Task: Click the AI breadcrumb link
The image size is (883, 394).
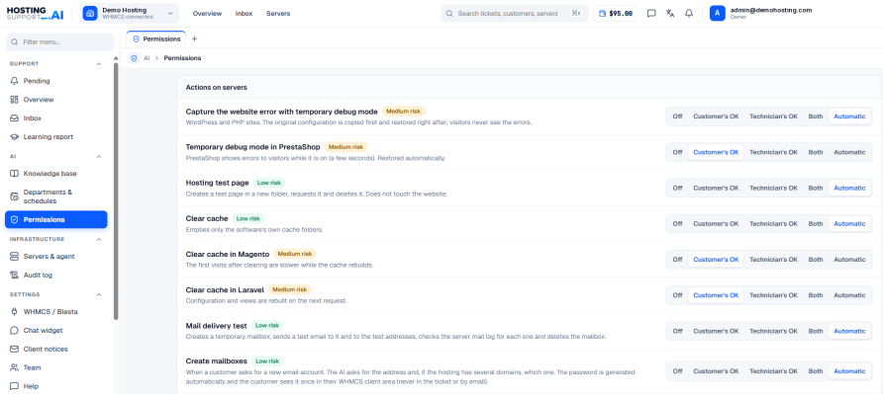Action: point(147,58)
